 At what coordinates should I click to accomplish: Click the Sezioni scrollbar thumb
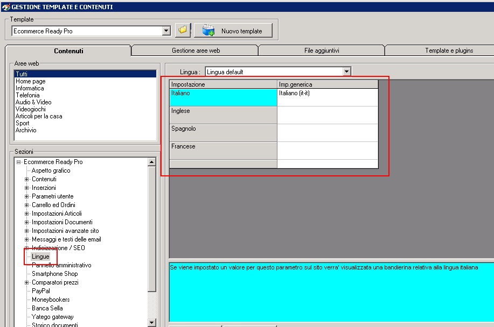151,229
